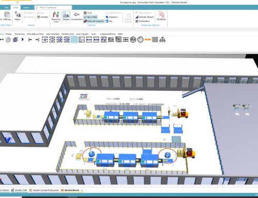
Task: Select the lower forklift in 3D scene
Action: pyautogui.click(x=189, y=153)
